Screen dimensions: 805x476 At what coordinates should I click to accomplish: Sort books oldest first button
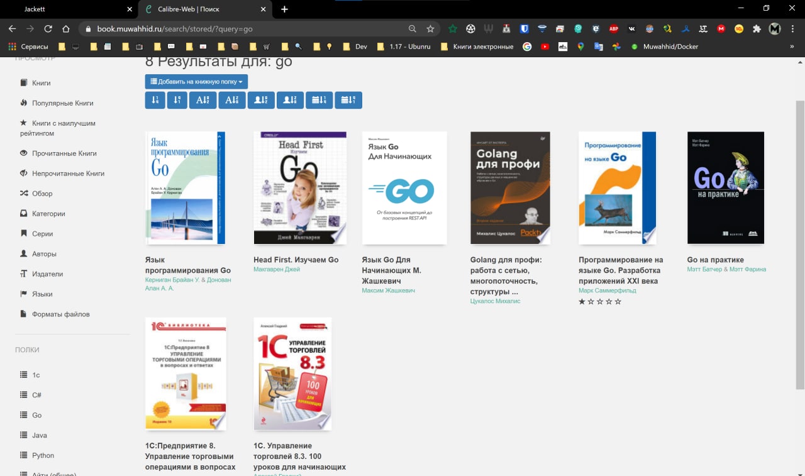tap(177, 100)
